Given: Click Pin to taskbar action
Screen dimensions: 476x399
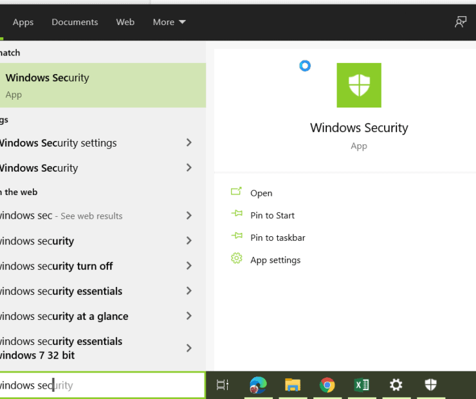Looking at the screenshot, I should (278, 237).
